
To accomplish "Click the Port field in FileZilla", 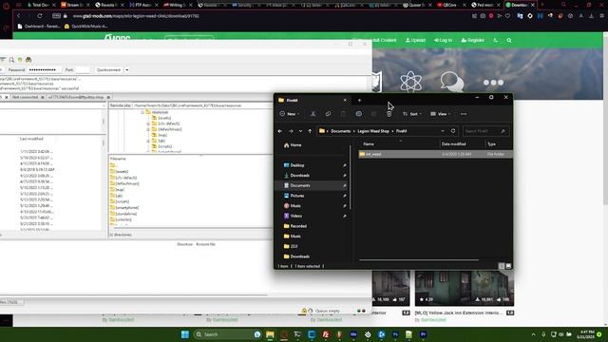I will [x=83, y=69].
